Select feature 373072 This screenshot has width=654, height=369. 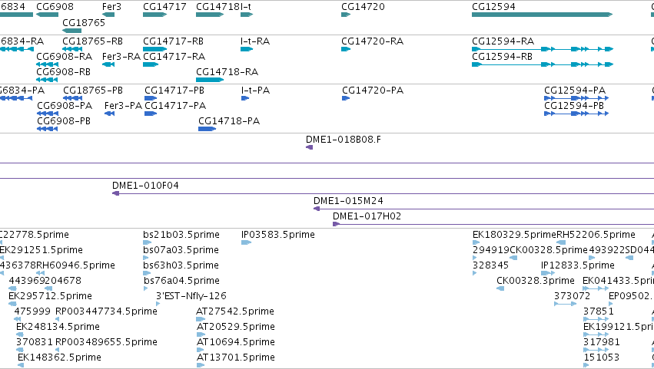click(572, 296)
